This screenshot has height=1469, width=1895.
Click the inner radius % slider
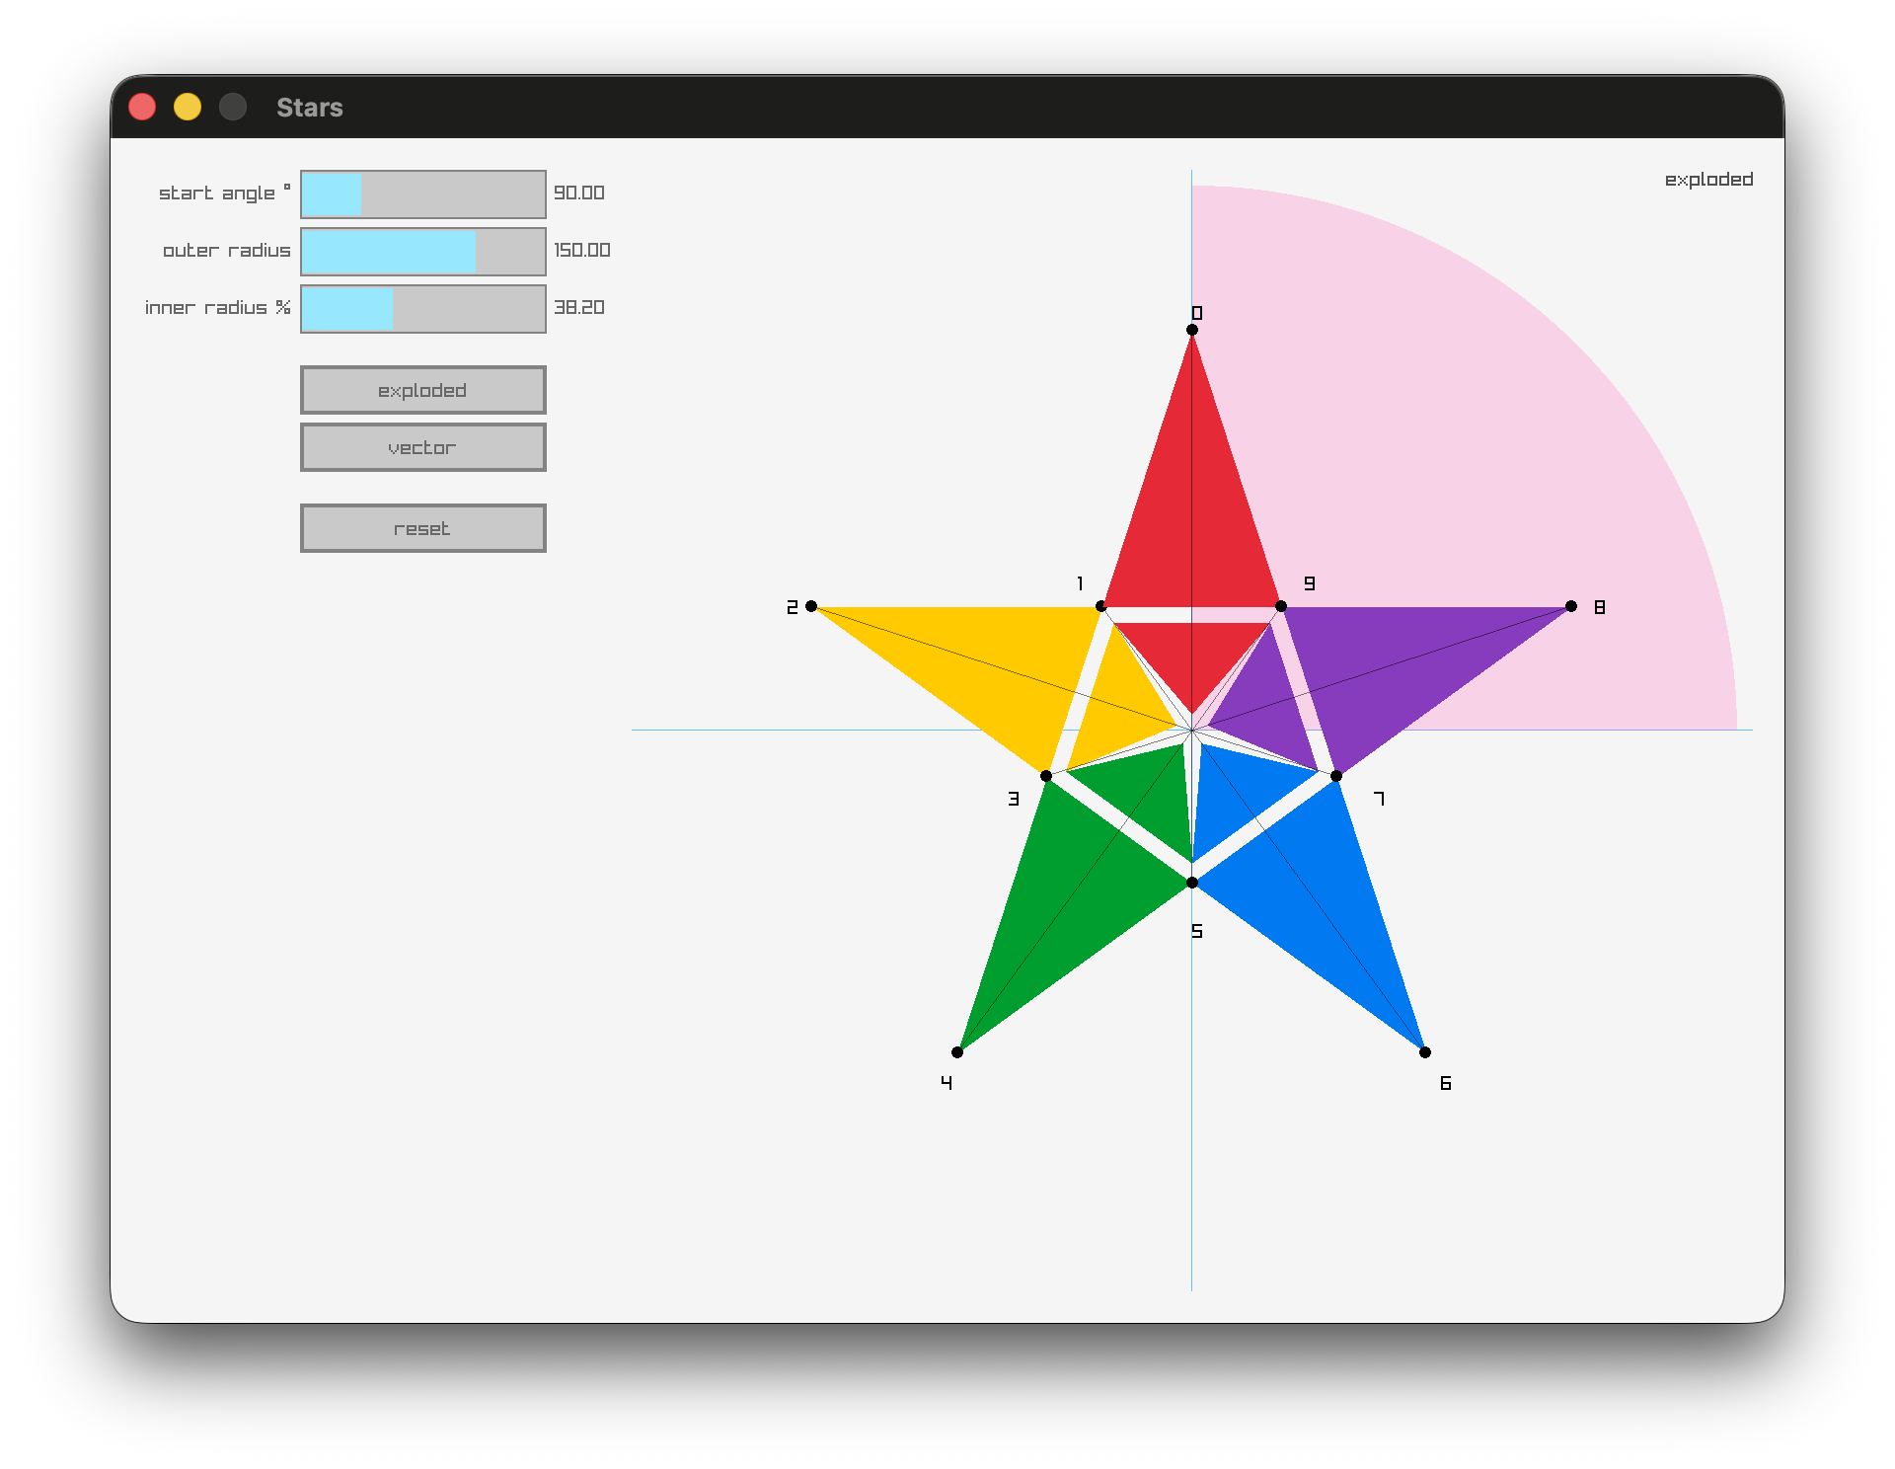(x=422, y=309)
